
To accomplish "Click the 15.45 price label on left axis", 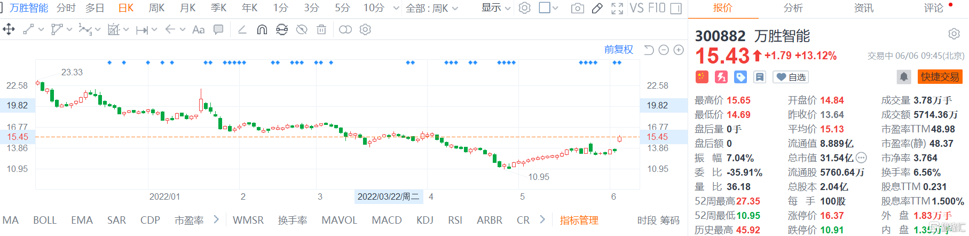I will 18,137.
